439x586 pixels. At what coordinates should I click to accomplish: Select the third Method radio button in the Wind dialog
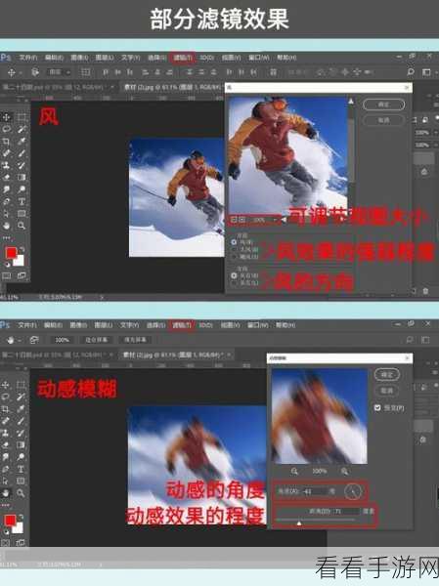(x=234, y=256)
